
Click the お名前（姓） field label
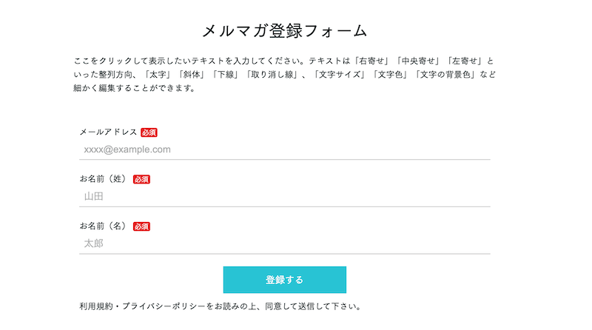(104, 179)
